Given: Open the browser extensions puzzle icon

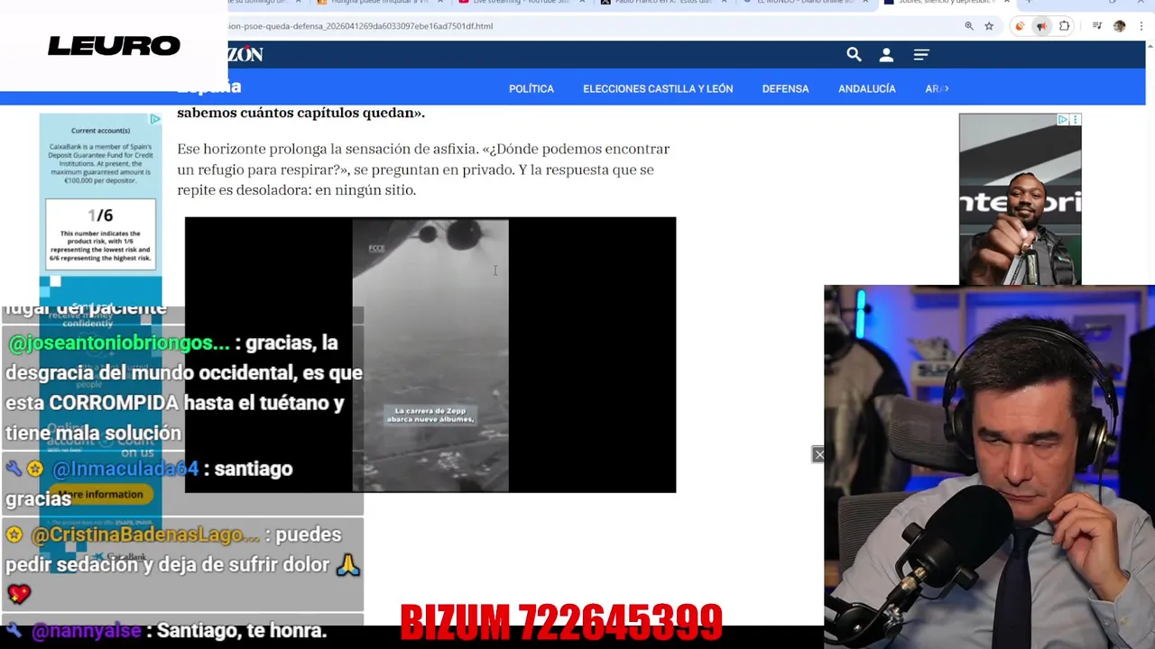Looking at the screenshot, I should [1065, 26].
